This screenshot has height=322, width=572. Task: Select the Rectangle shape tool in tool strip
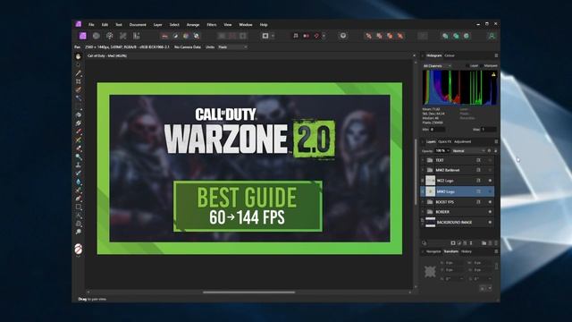click(x=78, y=207)
